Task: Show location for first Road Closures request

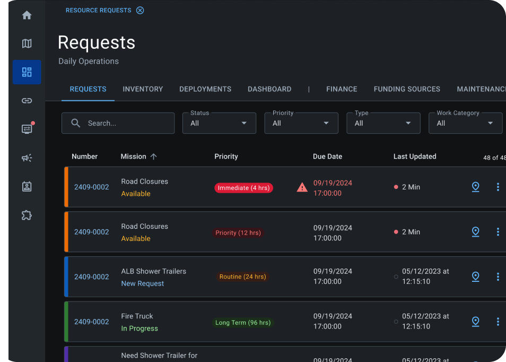Action: (475, 187)
